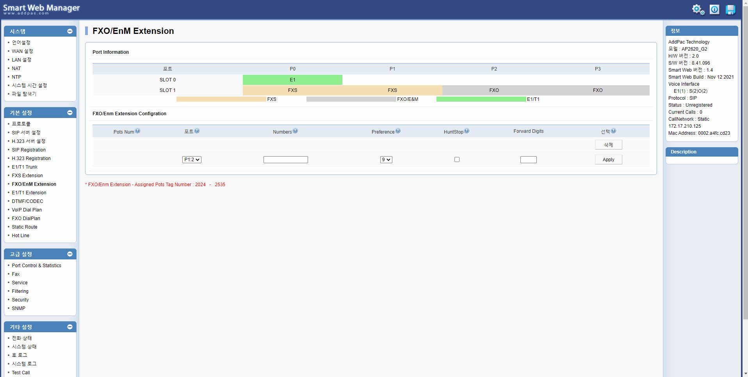
Task: Click help icon beside Numbers column header
Action: (295, 131)
